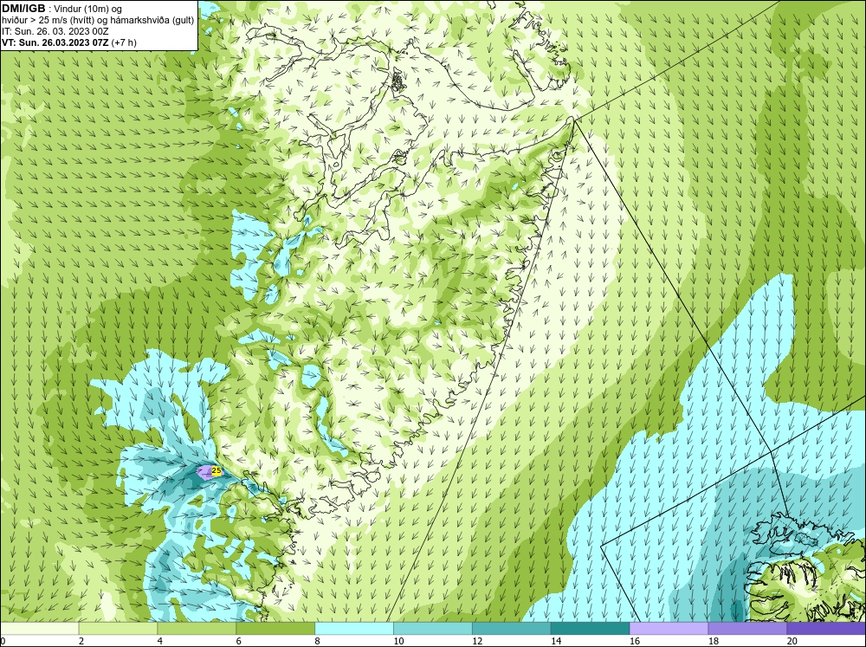Image resolution: width=866 pixels, height=647 pixels.
Task: Click the 'VT: Sun. 26.03.2023 07Z' line
Action: point(55,42)
